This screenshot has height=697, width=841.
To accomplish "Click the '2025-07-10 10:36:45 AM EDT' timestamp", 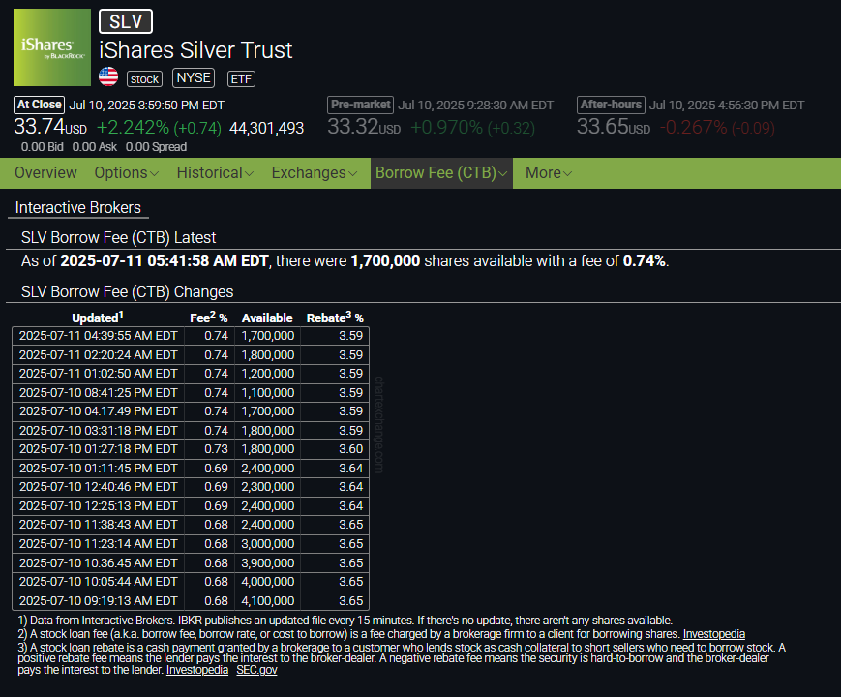I will click(x=98, y=562).
